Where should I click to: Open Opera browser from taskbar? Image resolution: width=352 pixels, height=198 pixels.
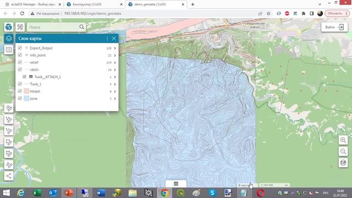(x=260, y=193)
